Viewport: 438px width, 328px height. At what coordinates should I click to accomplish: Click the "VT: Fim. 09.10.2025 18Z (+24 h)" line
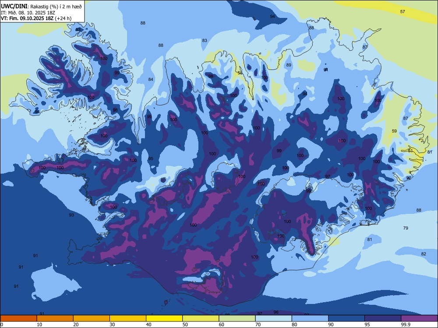pyautogui.click(x=36, y=18)
